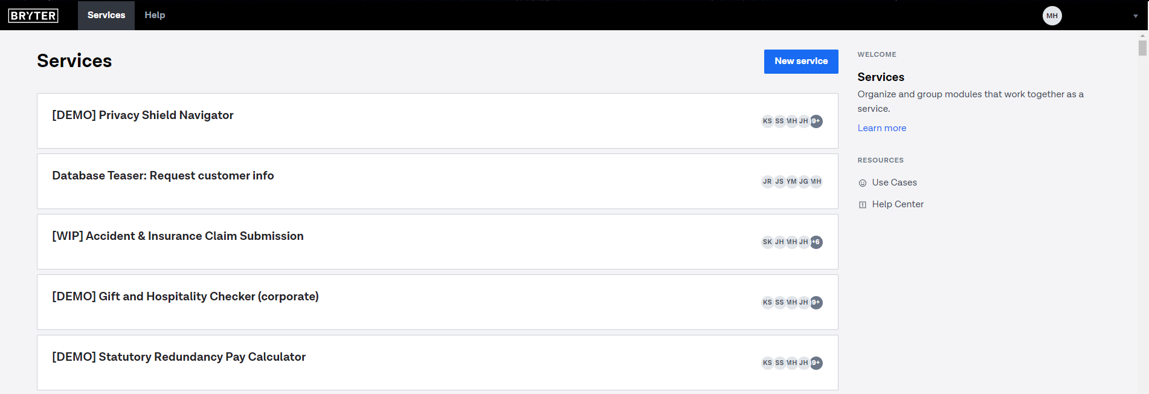This screenshot has height=394, width=1149.
Task: Follow the Learn more link
Action: tap(881, 128)
